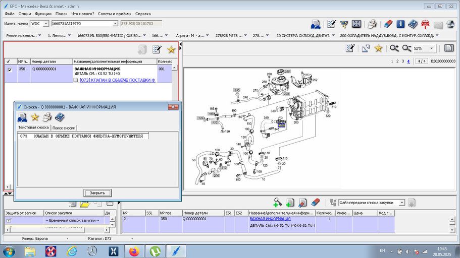The height and width of the screenshot is (258, 460).
Task: Click the vehicle identification number input field
Action: (82, 23)
